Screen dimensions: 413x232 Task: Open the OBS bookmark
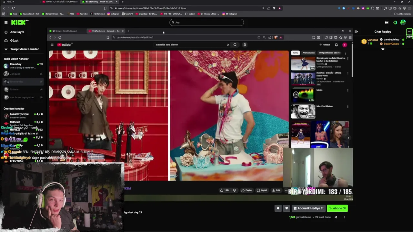click(70, 14)
